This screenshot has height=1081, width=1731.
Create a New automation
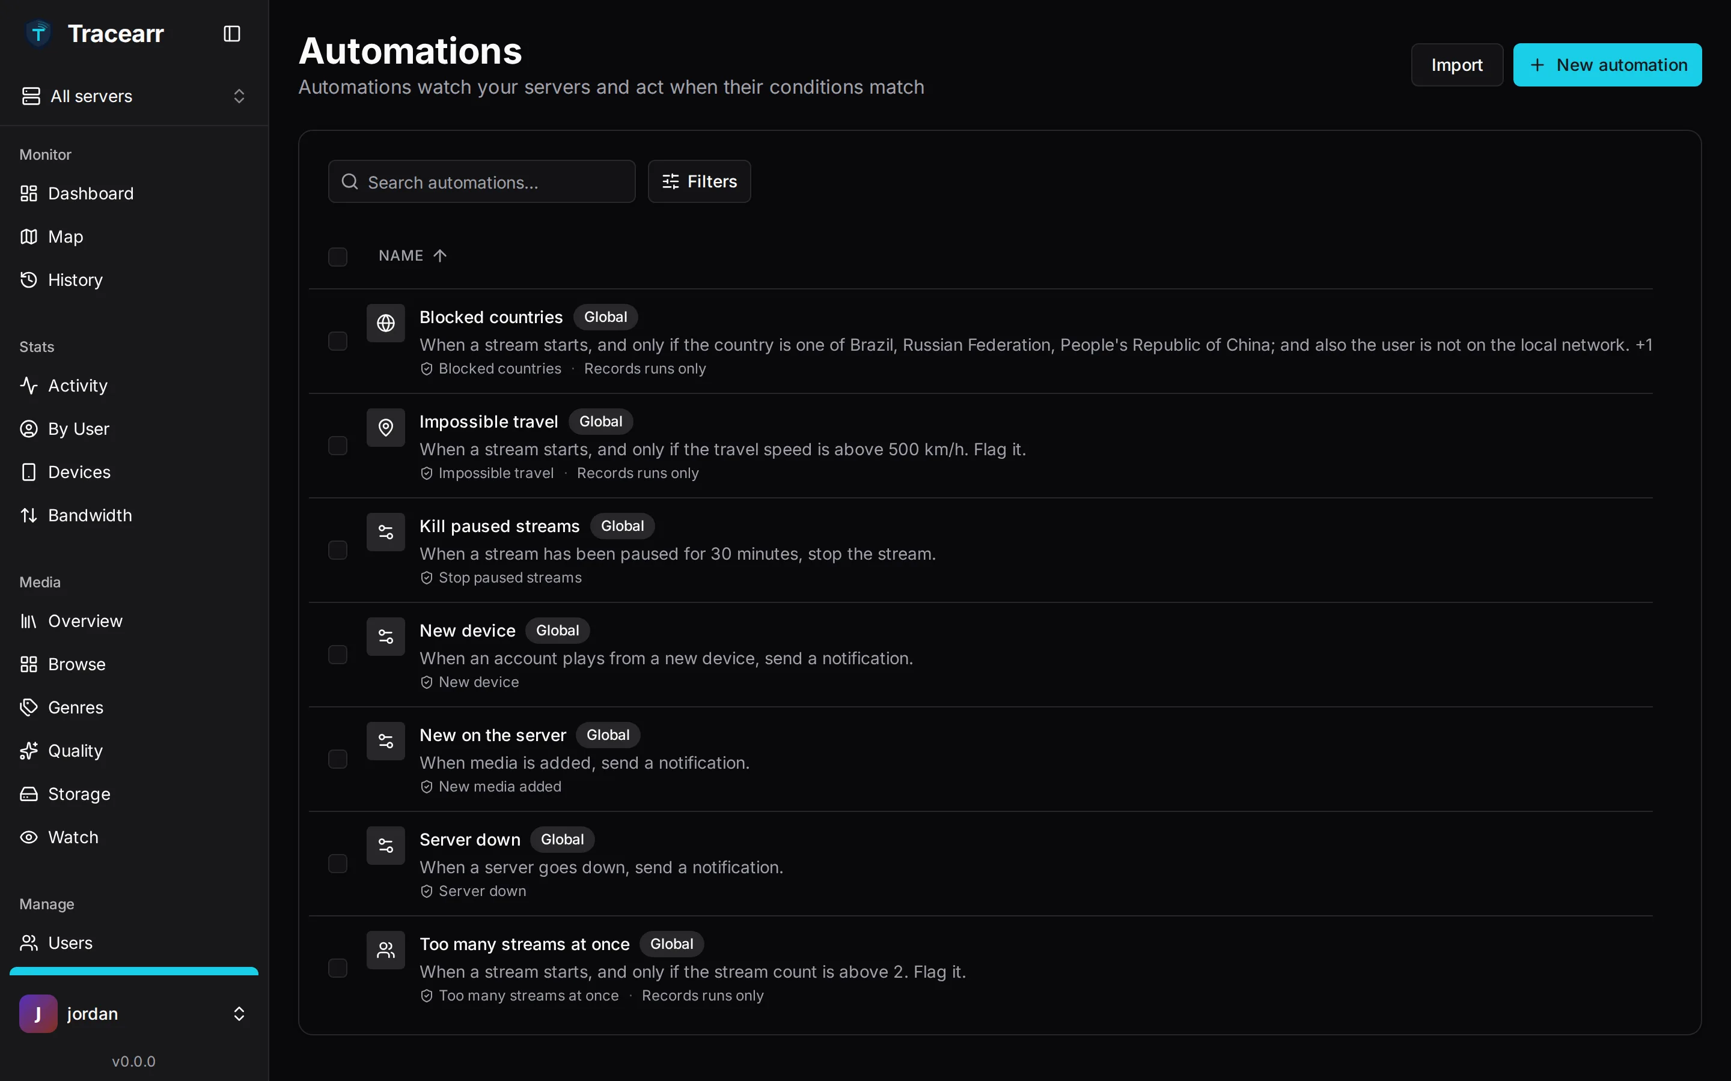click(1607, 65)
